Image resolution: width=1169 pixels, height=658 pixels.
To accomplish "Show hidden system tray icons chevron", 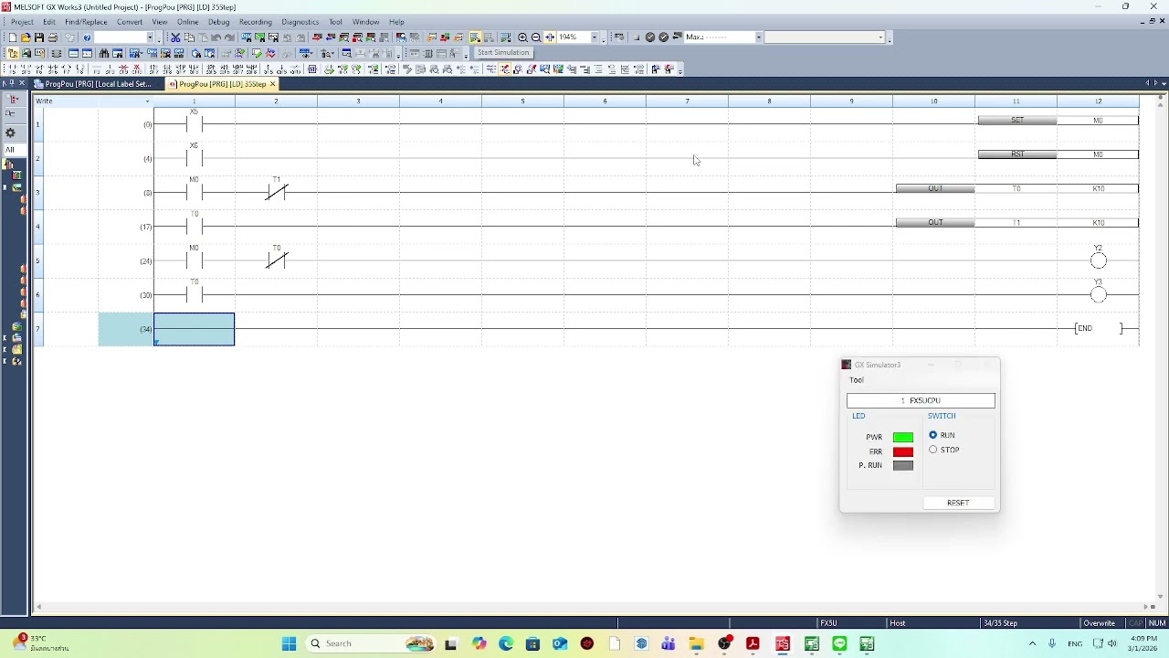I will click(1032, 643).
